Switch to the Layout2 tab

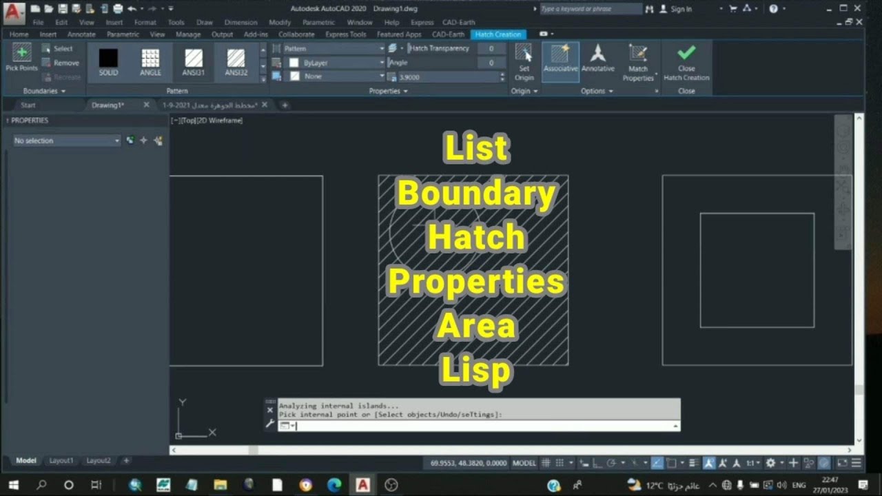tap(99, 460)
